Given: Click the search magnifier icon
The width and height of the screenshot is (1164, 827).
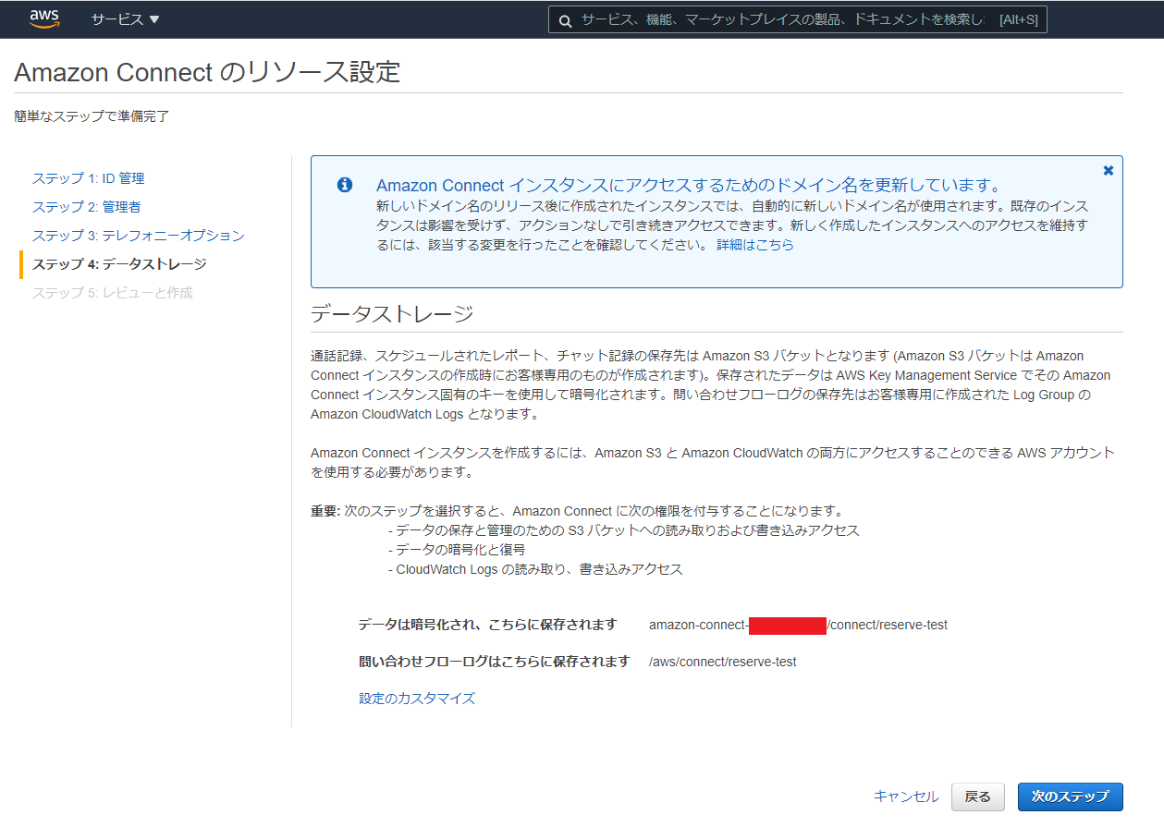Looking at the screenshot, I should [x=565, y=20].
